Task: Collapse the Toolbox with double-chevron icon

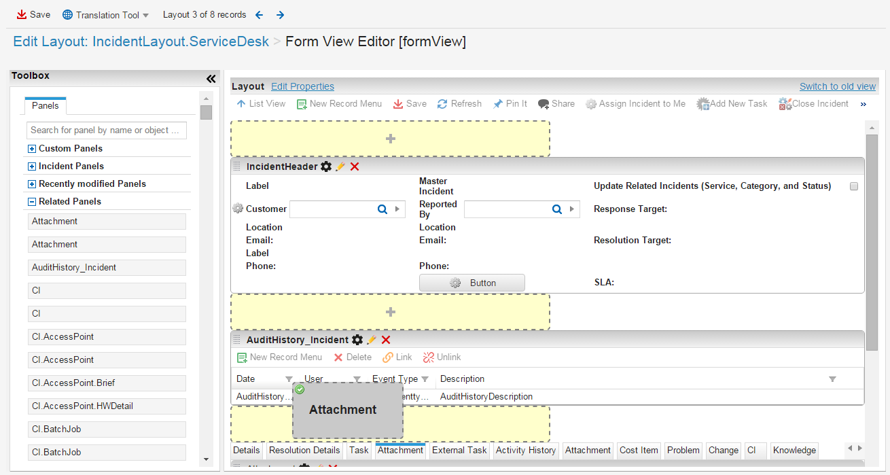Action: 211,79
